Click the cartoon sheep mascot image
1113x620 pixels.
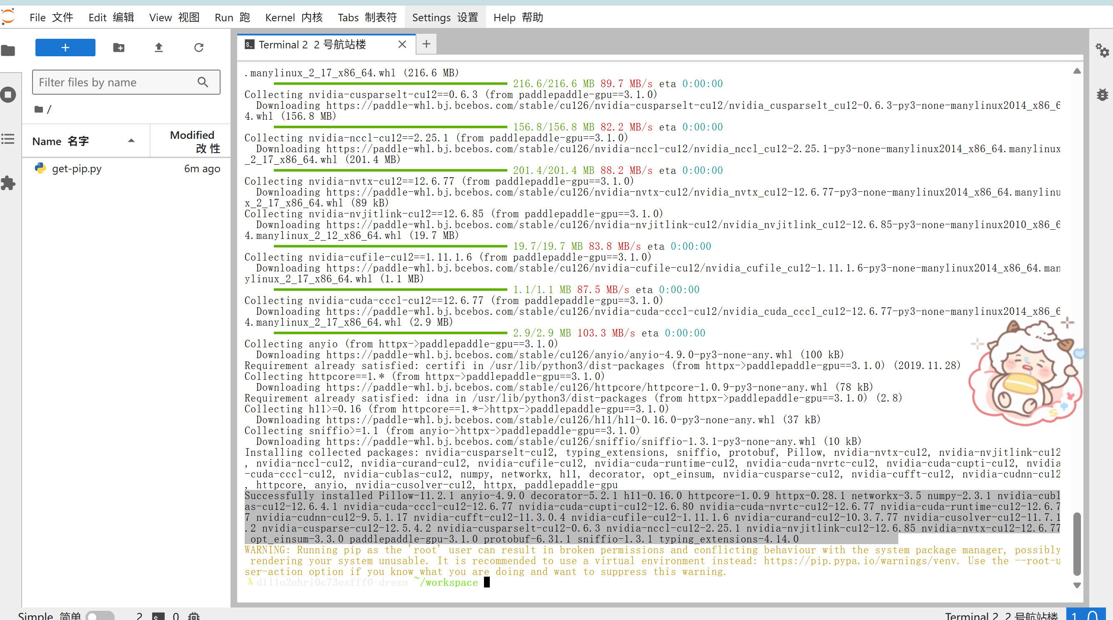coord(1026,372)
